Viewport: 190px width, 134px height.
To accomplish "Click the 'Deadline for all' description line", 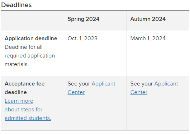I will [24, 47].
